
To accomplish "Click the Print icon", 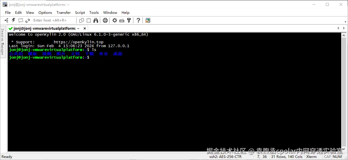I will (105, 20).
